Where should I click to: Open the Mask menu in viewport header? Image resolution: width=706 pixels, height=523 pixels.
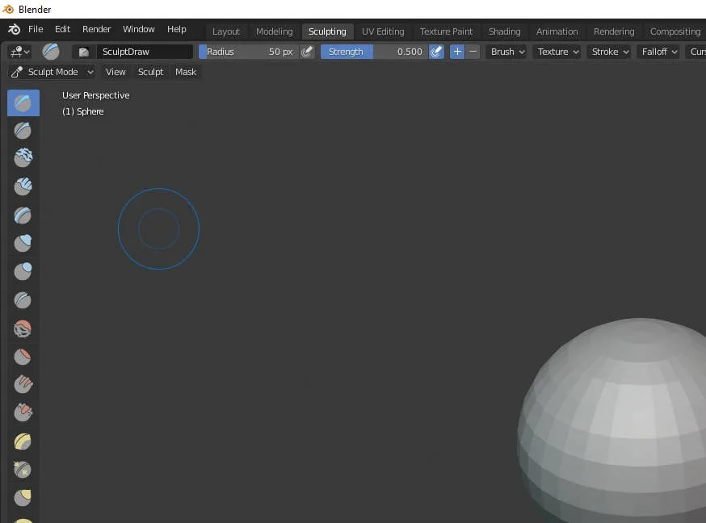186,72
